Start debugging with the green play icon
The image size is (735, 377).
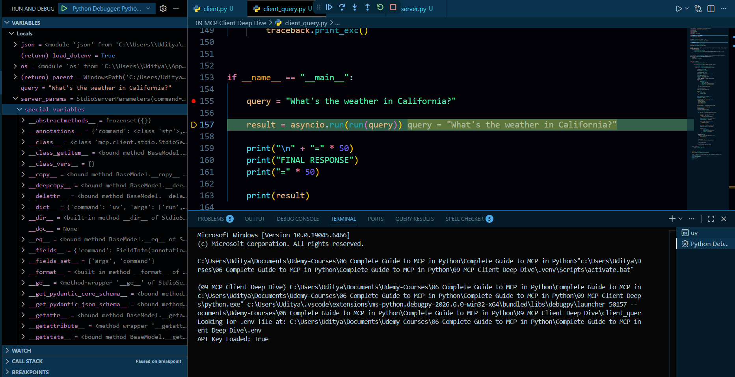(64, 8)
